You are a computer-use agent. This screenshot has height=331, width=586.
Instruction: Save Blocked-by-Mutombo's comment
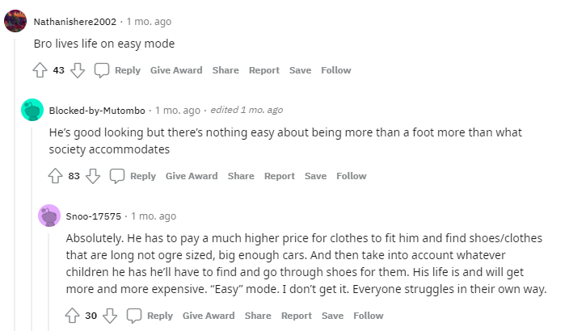[315, 176]
